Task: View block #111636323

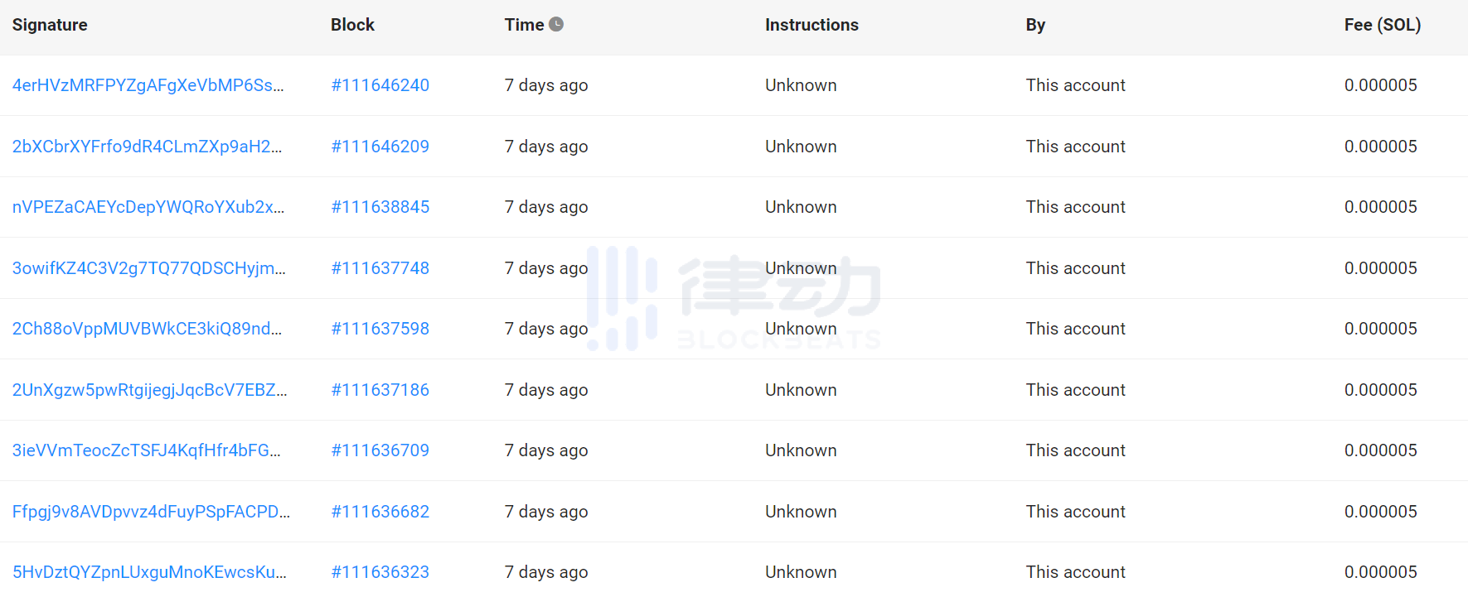Action: 380,571
